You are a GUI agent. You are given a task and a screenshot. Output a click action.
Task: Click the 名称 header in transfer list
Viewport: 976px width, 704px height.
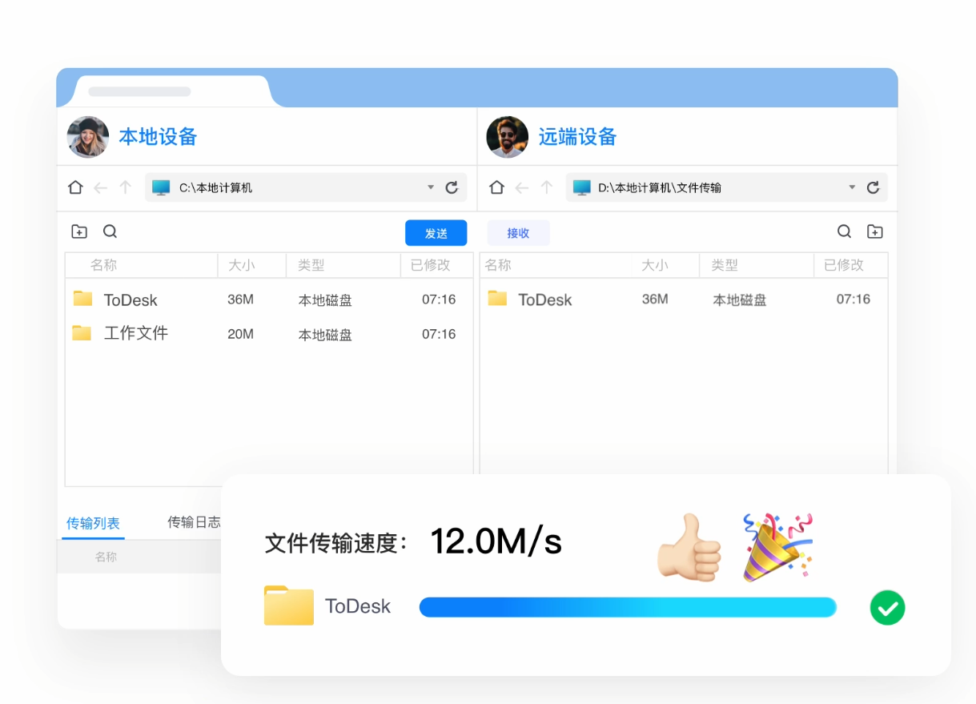click(x=106, y=557)
